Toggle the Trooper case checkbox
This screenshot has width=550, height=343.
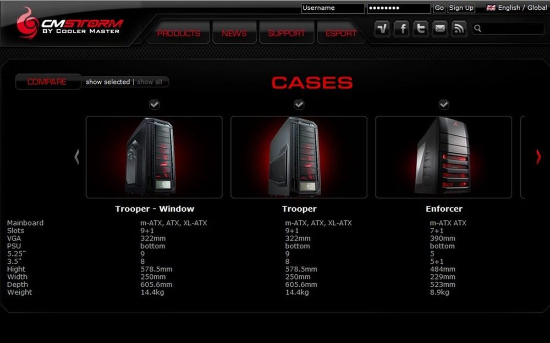299,104
